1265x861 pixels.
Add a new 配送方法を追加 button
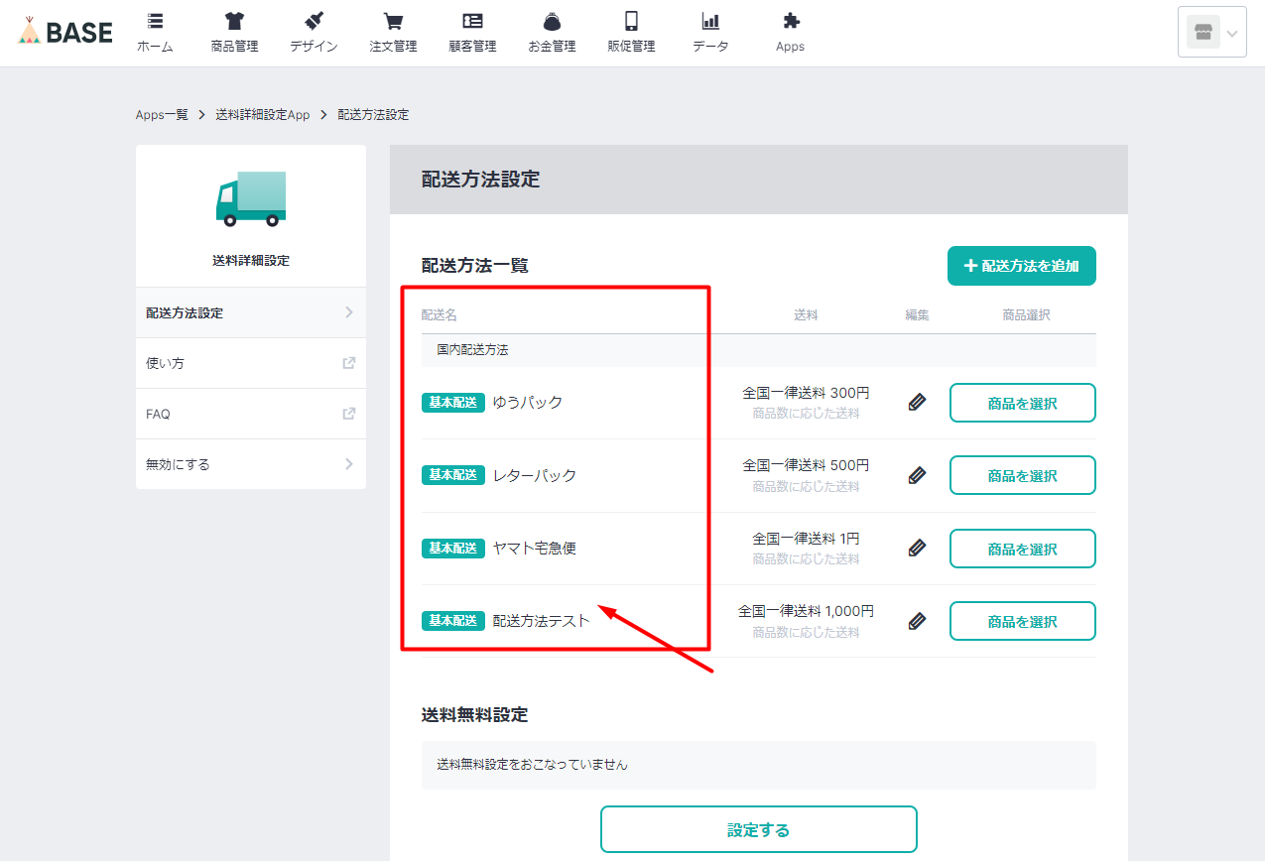pos(1022,266)
